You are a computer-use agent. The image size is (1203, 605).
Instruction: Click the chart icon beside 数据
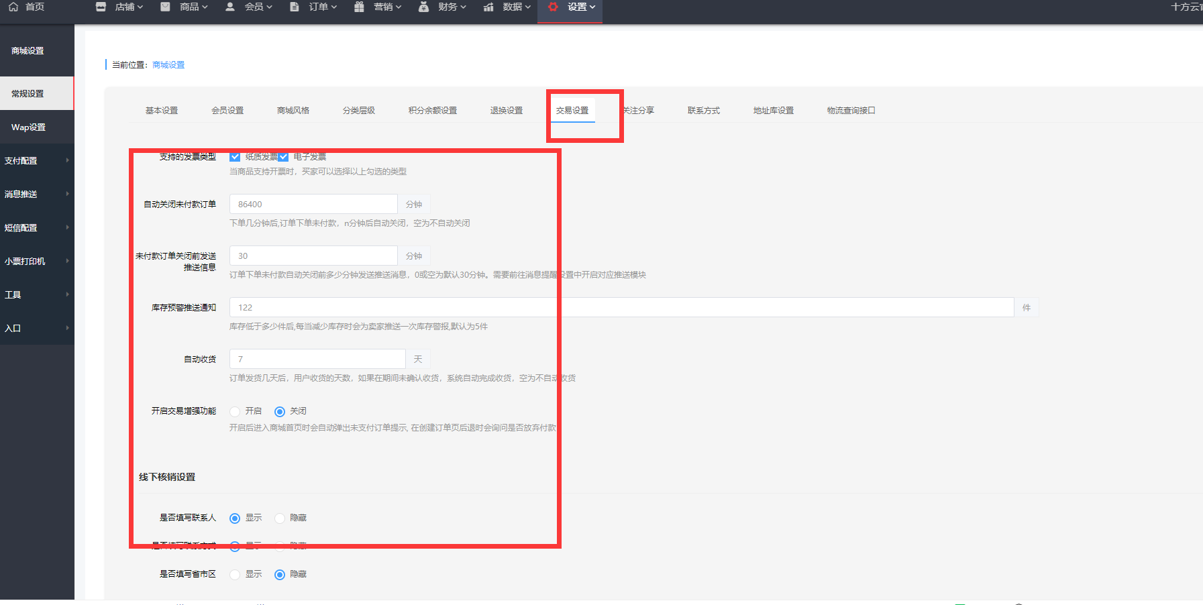pos(488,7)
